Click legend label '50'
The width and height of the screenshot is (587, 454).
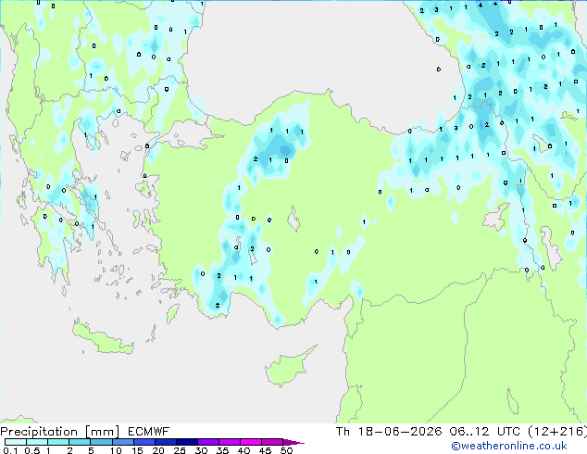click(286, 450)
